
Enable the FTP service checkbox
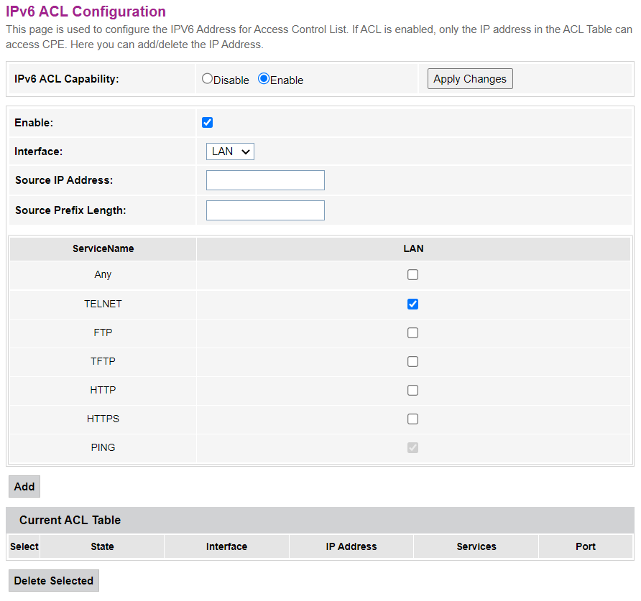tap(412, 332)
